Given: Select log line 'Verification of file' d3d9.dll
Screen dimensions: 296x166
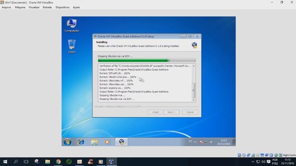Looking at the screenshot, I should 145,66.
